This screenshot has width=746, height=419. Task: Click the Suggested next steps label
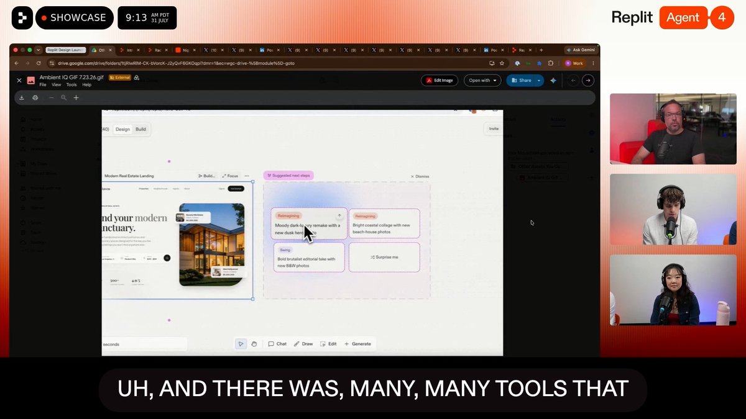coord(288,176)
